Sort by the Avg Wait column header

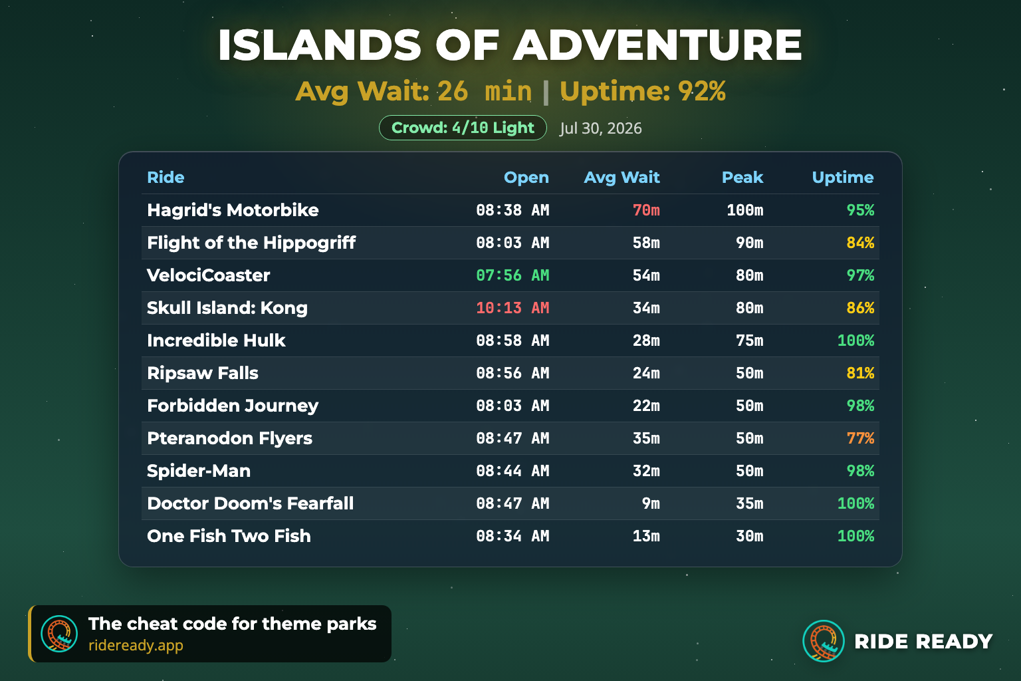click(x=622, y=178)
